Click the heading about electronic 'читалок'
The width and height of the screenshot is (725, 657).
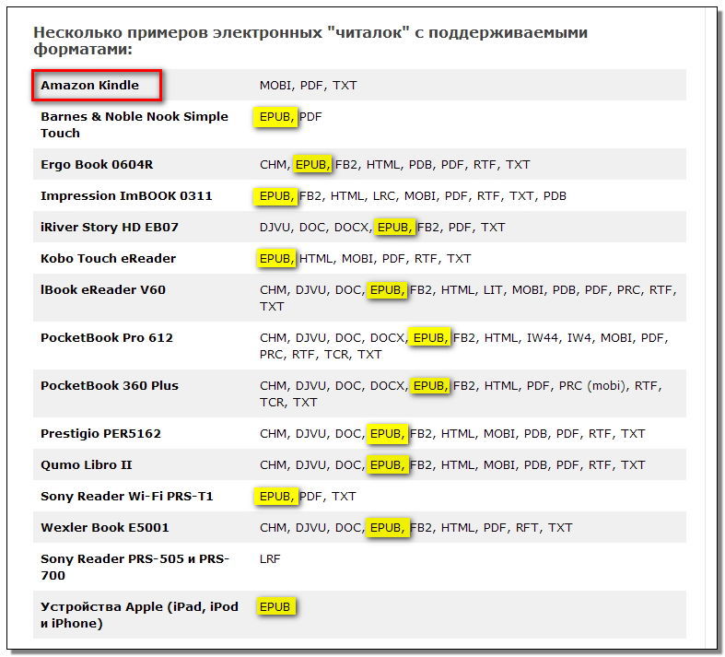[310, 41]
